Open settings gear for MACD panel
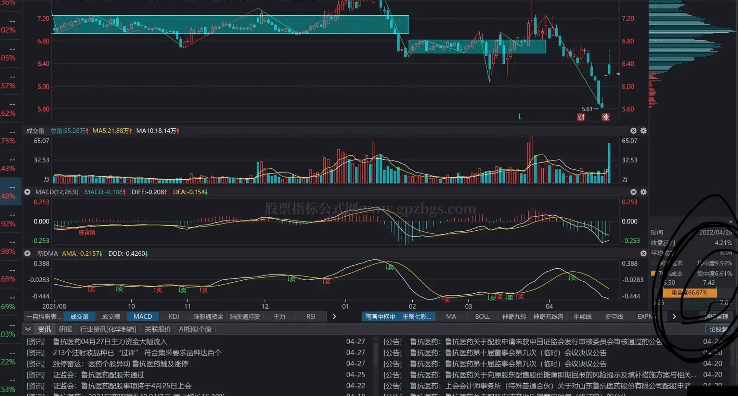738x396 pixels. point(644,192)
